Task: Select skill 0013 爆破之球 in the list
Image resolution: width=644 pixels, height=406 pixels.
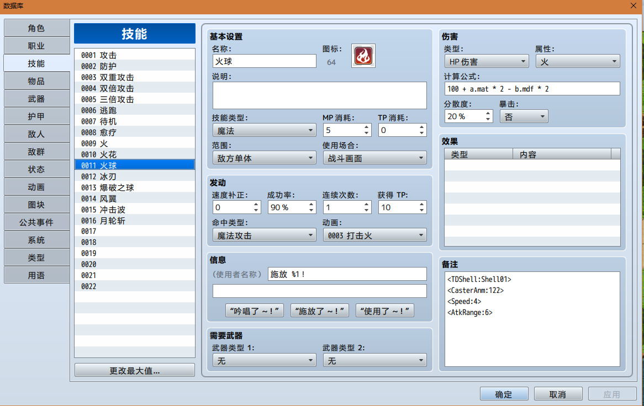Action: [x=135, y=188]
